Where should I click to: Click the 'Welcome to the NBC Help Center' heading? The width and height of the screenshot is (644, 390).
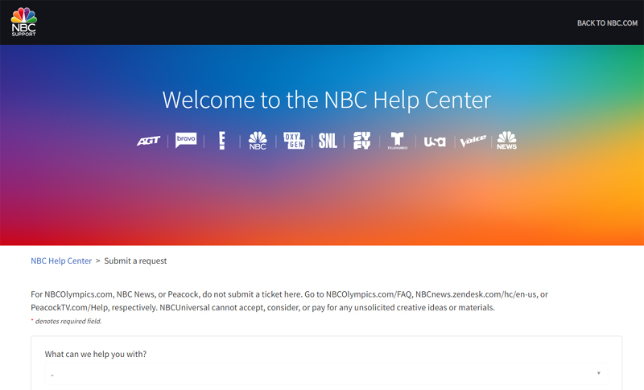(327, 100)
